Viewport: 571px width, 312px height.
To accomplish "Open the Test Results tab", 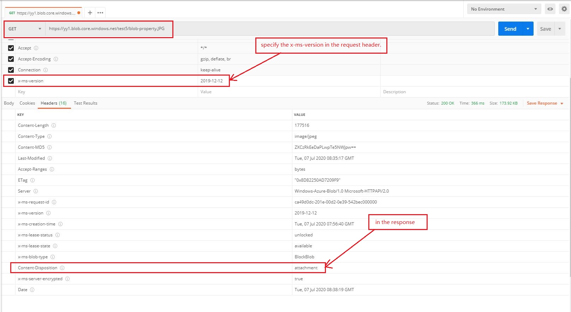I will coord(85,103).
